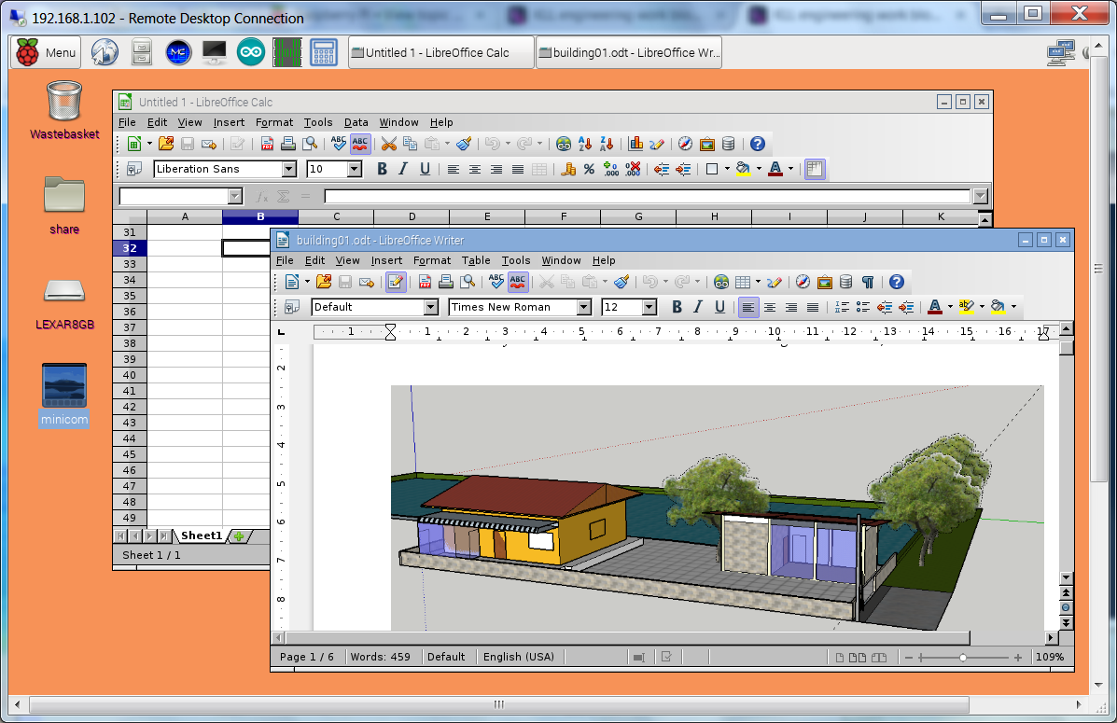
Task: Toggle AutoSpellcheck in Calc toolbar
Action: pyautogui.click(x=360, y=144)
